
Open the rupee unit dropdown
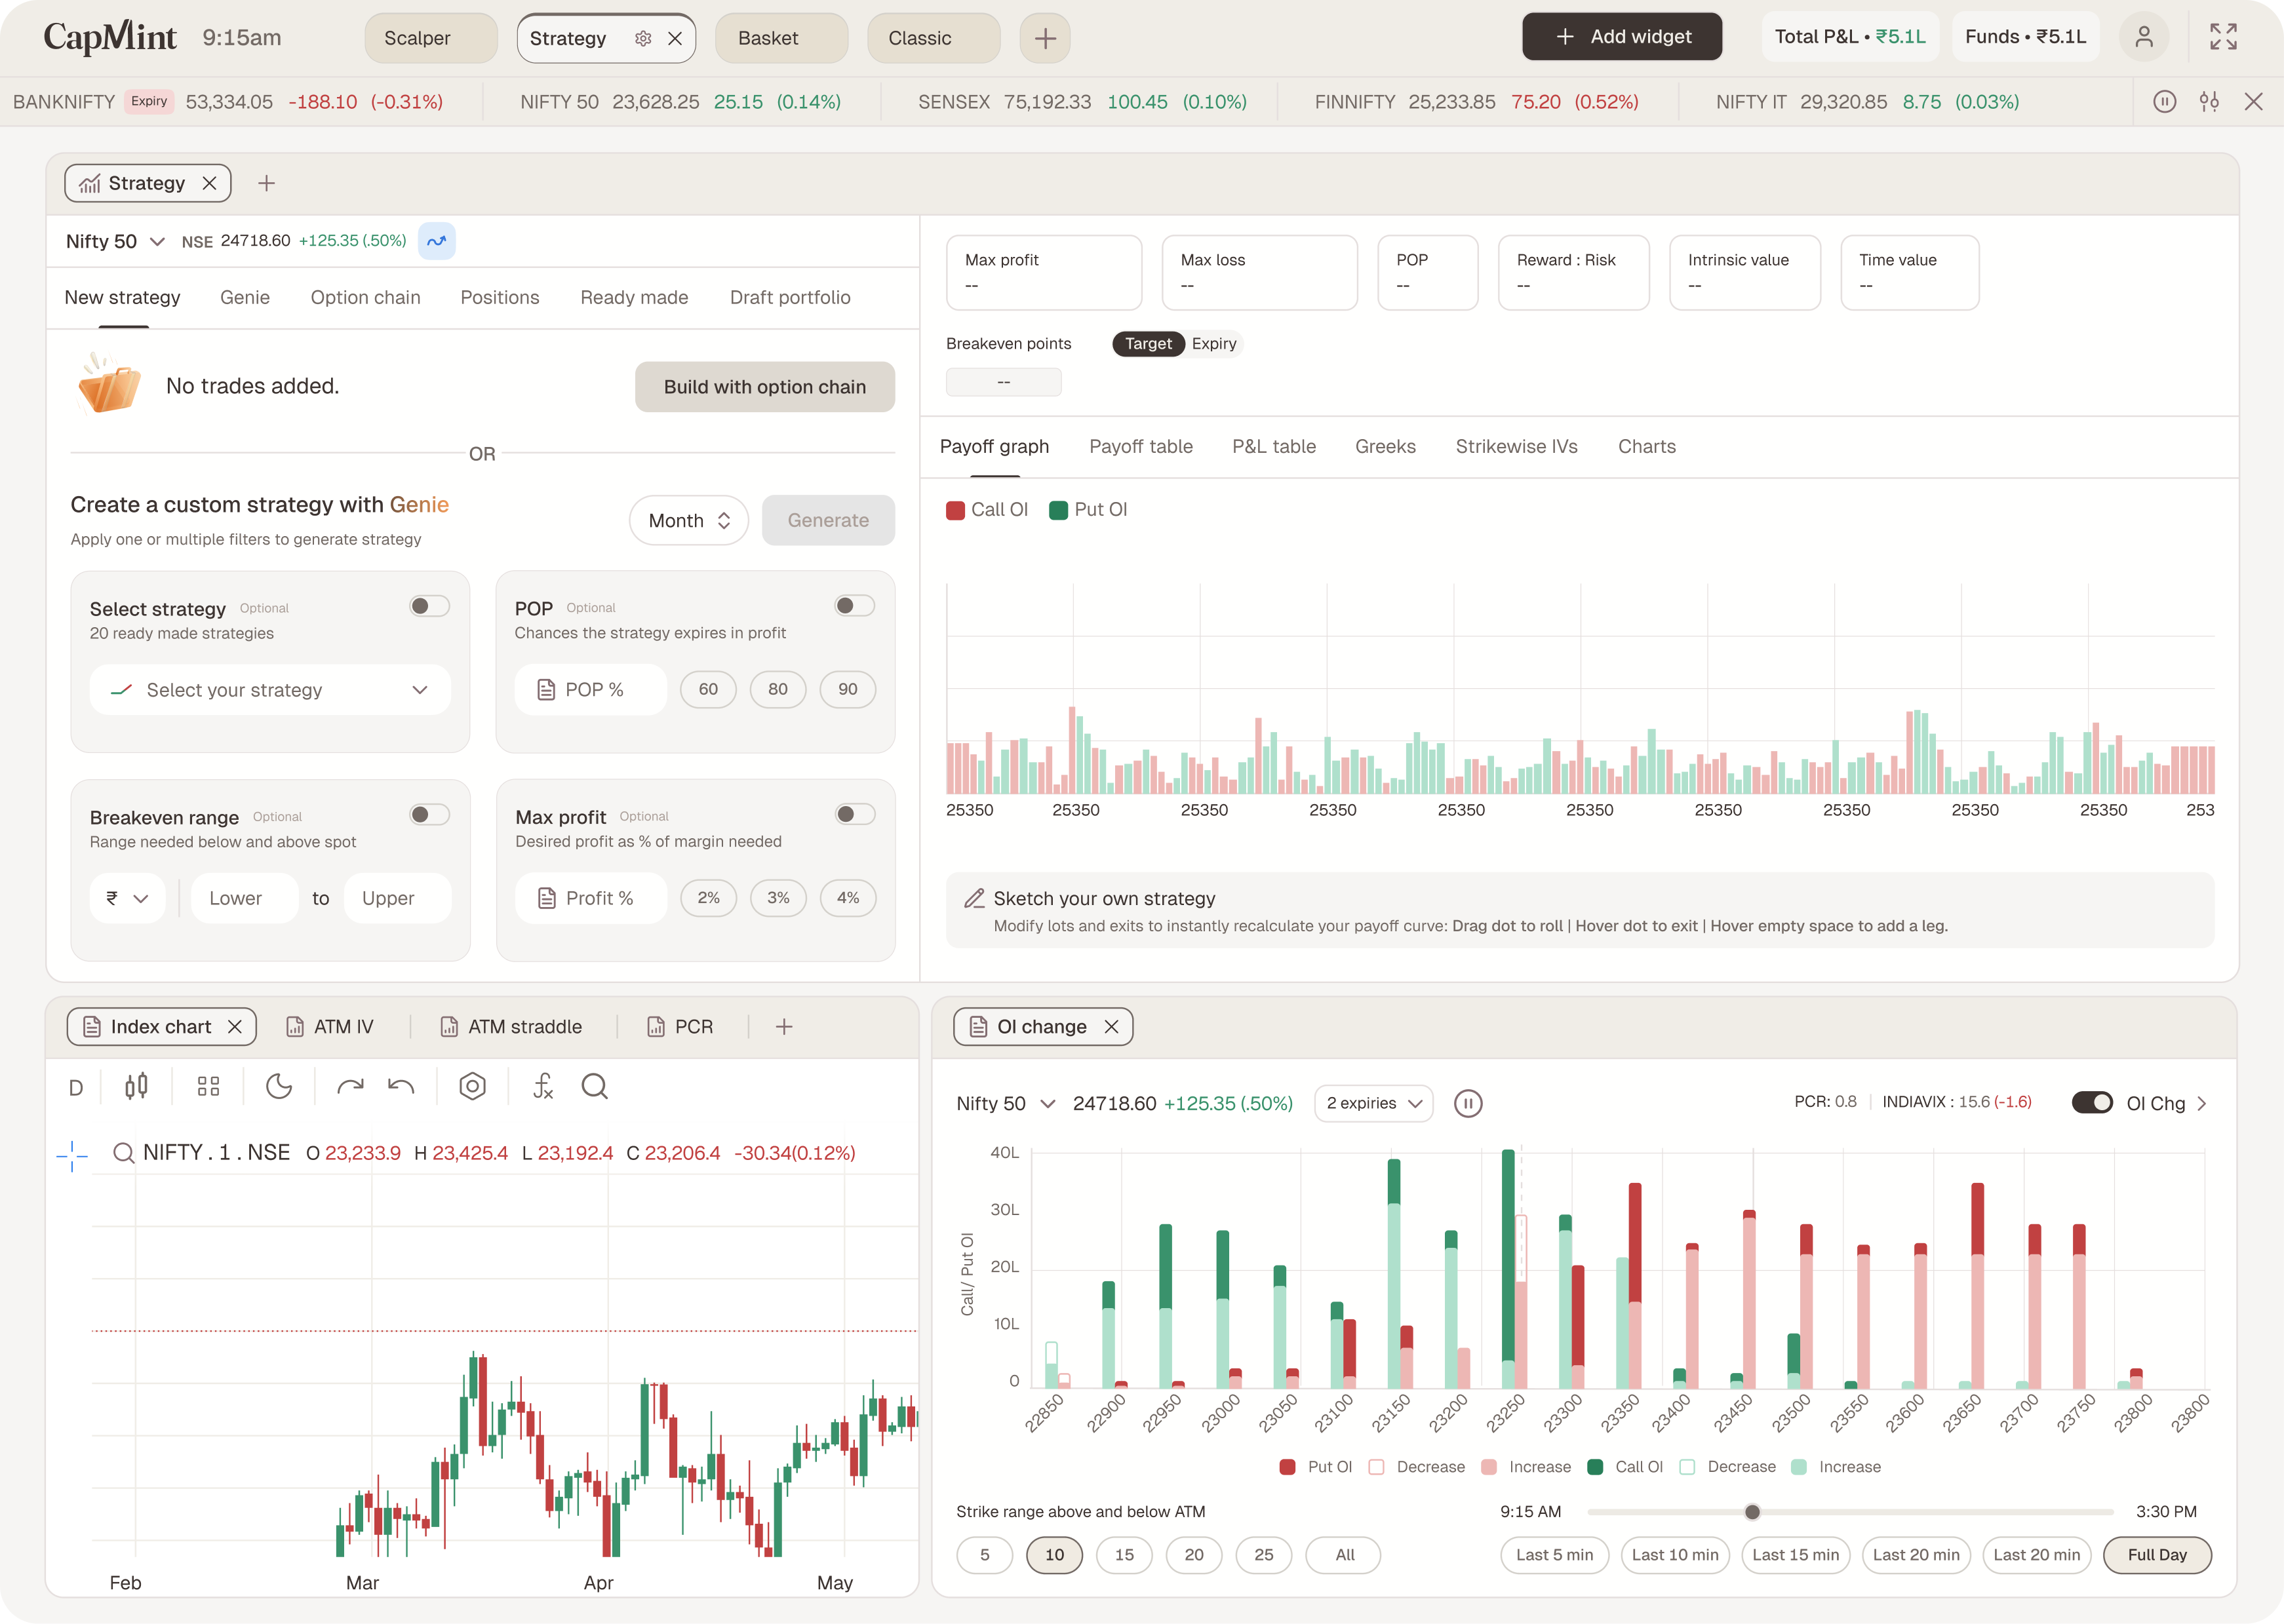pos(128,898)
